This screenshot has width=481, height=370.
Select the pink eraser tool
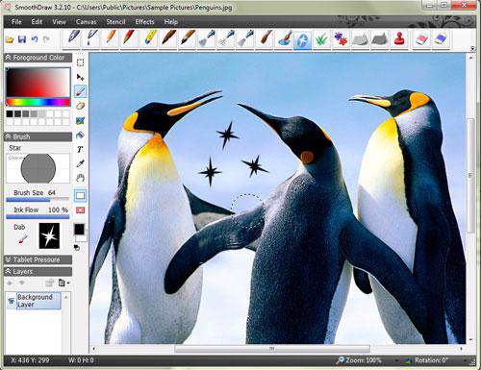(x=421, y=39)
